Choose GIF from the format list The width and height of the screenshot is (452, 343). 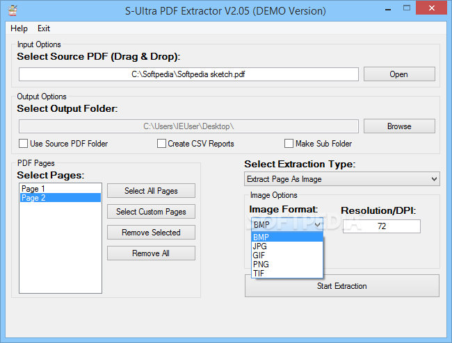287,256
